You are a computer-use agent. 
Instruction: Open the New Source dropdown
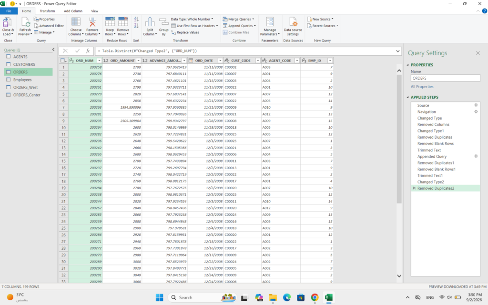click(320, 19)
